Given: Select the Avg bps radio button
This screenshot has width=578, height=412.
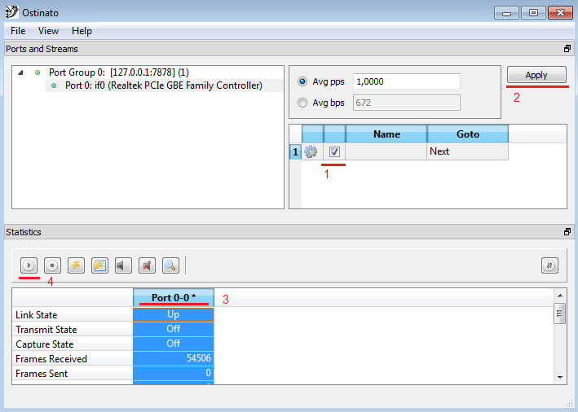Looking at the screenshot, I should pos(303,103).
